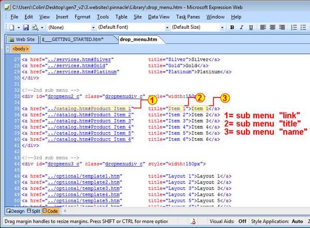Click the Save icon in toolbar
The image size is (310, 228).
click(25, 27)
